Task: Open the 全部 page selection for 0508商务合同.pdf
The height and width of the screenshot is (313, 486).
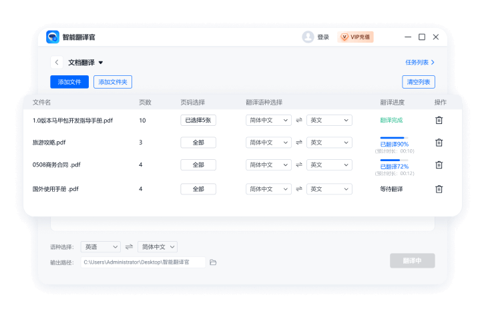Action: 198,165
